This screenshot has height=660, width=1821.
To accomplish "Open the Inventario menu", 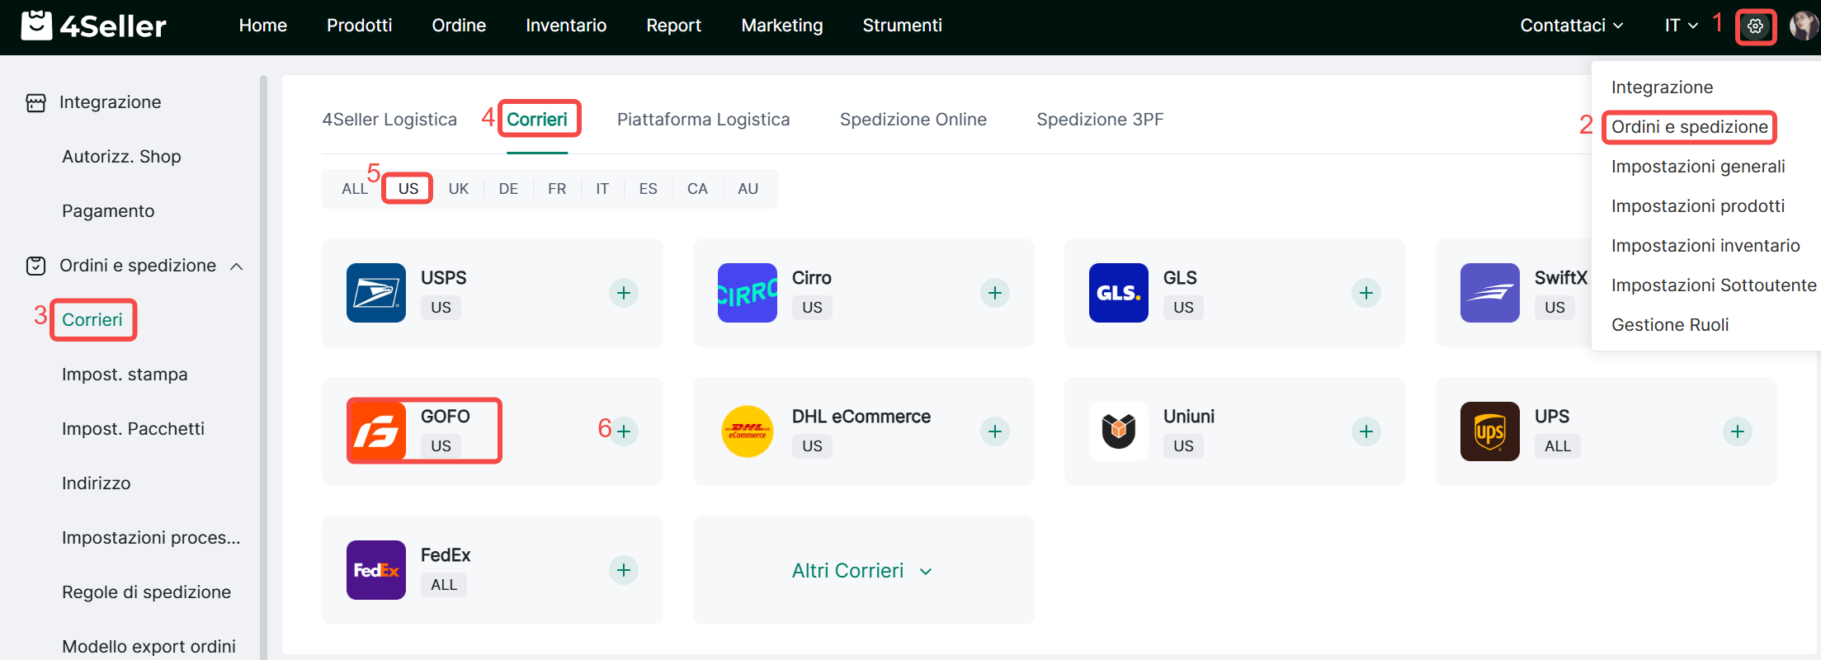I will click(566, 26).
